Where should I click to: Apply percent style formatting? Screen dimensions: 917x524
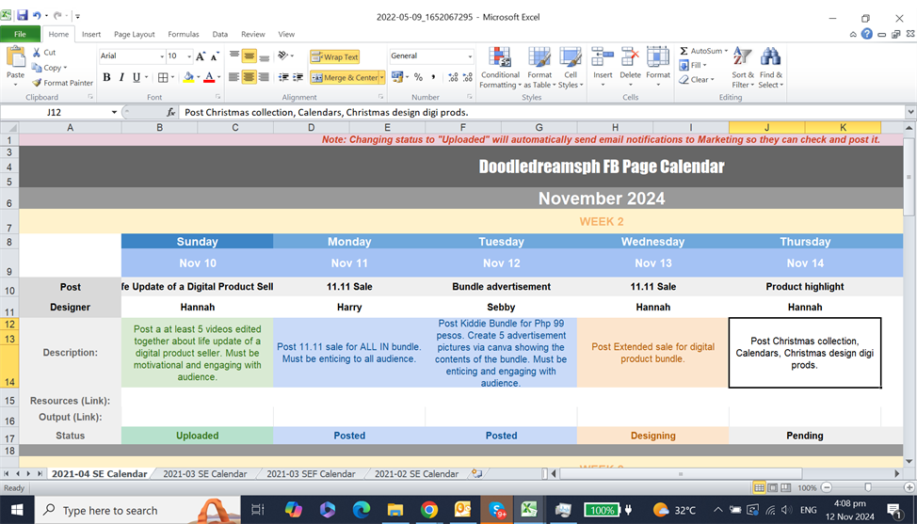click(x=418, y=77)
